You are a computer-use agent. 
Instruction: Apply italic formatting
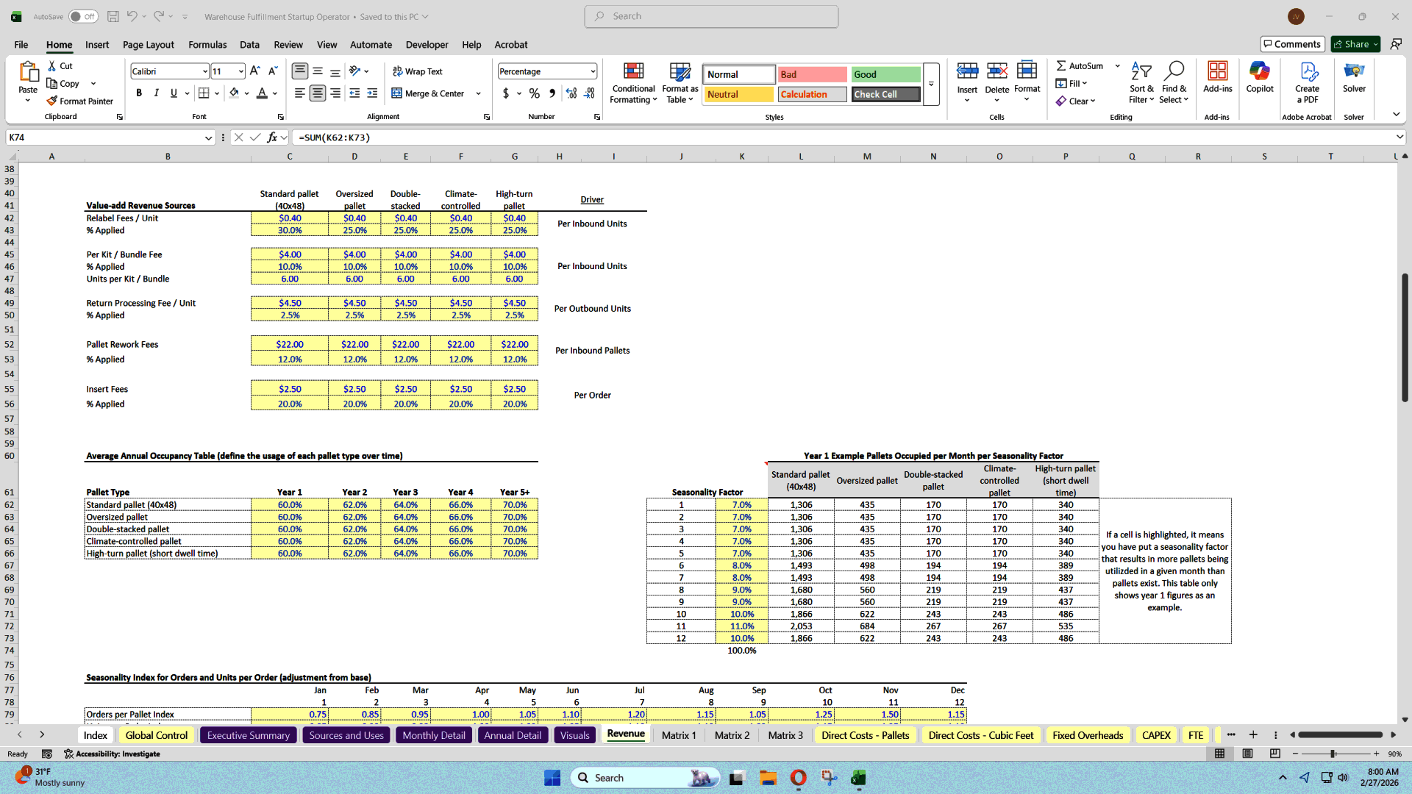(x=156, y=93)
